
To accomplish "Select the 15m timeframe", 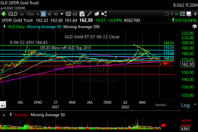I will point(30,14).
